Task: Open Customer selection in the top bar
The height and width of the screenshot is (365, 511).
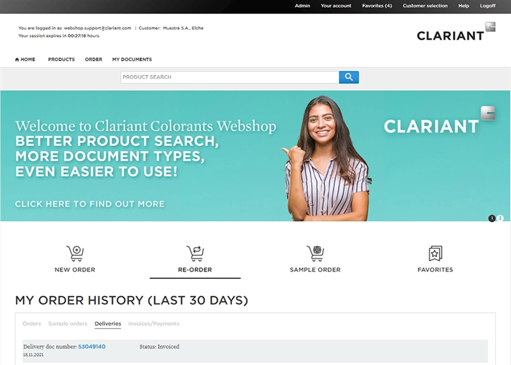Action: 425,6
